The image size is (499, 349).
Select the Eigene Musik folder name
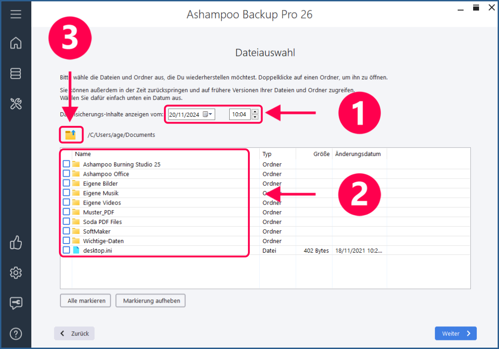coord(100,193)
